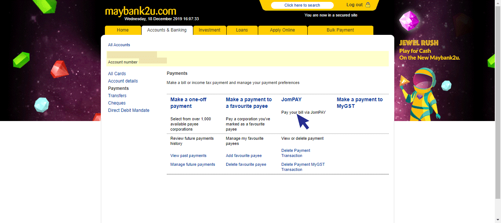This screenshot has height=223, width=501.
Task: Click the 'Account number' label text
Action: click(122, 62)
